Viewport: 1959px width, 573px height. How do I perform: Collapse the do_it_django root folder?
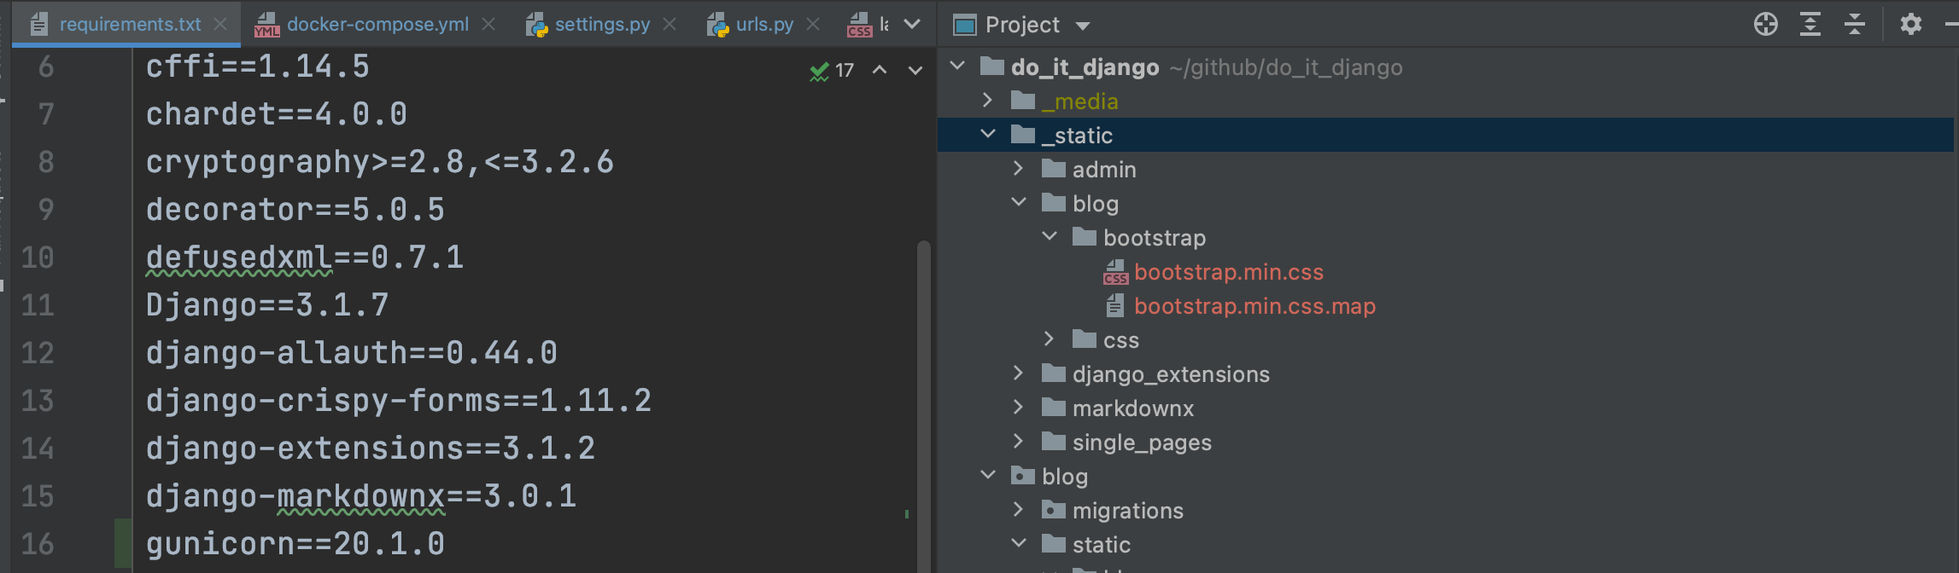coord(958,67)
